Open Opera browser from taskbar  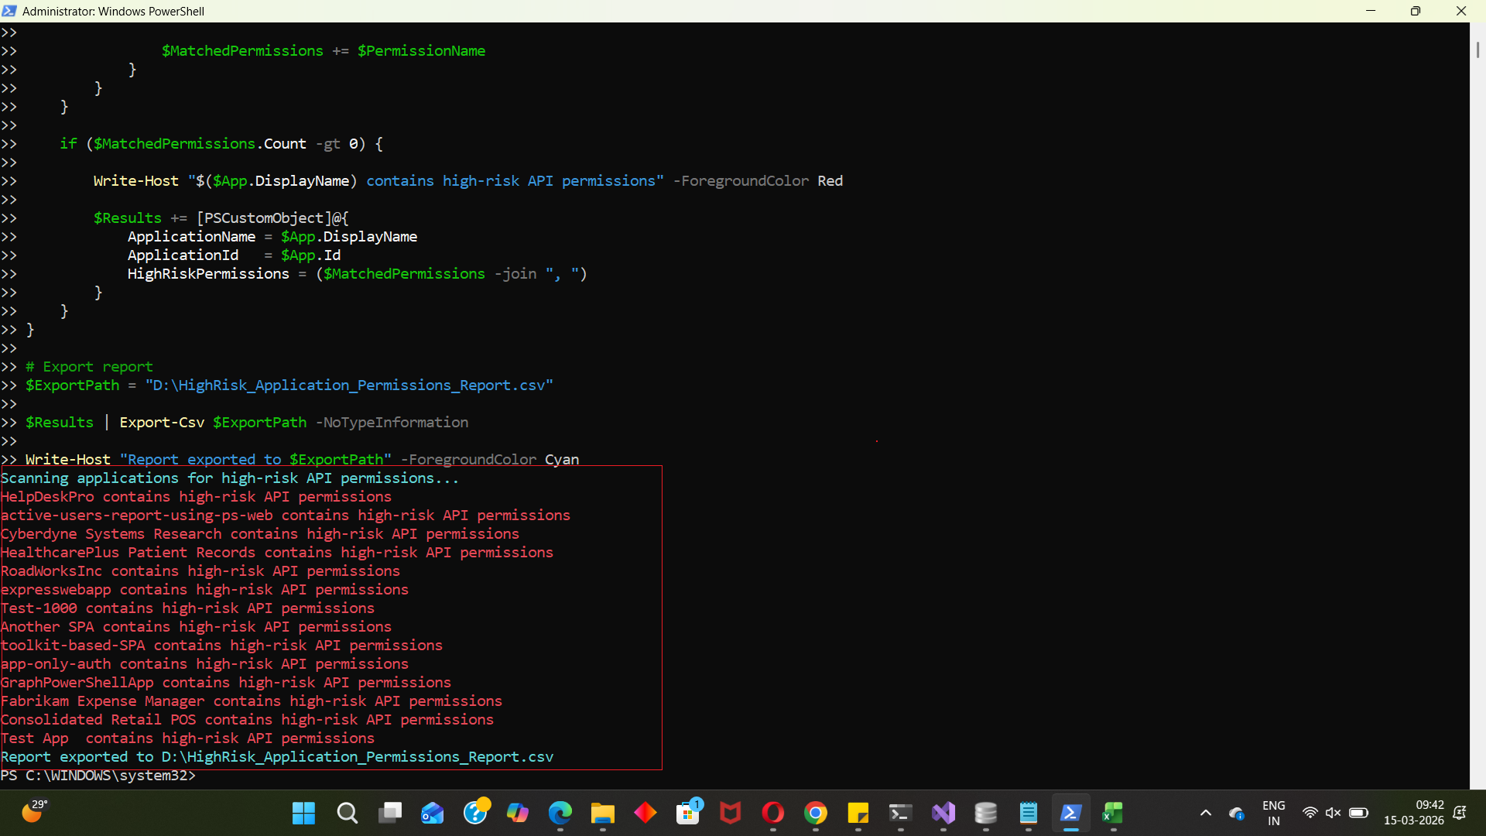772,813
